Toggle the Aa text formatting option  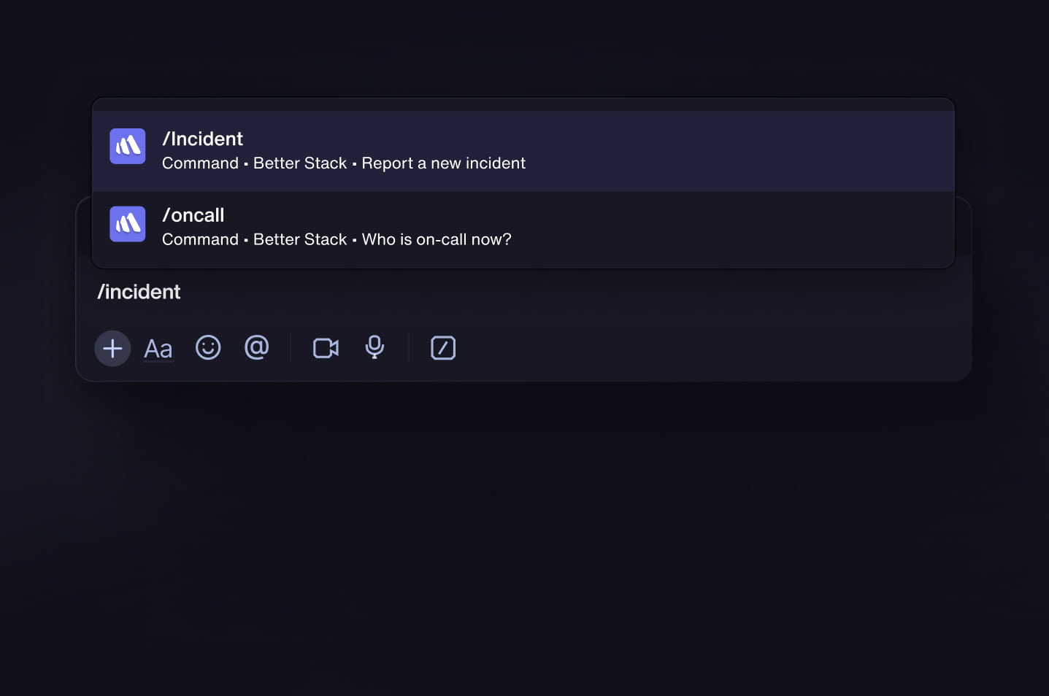[x=158, y=349]
